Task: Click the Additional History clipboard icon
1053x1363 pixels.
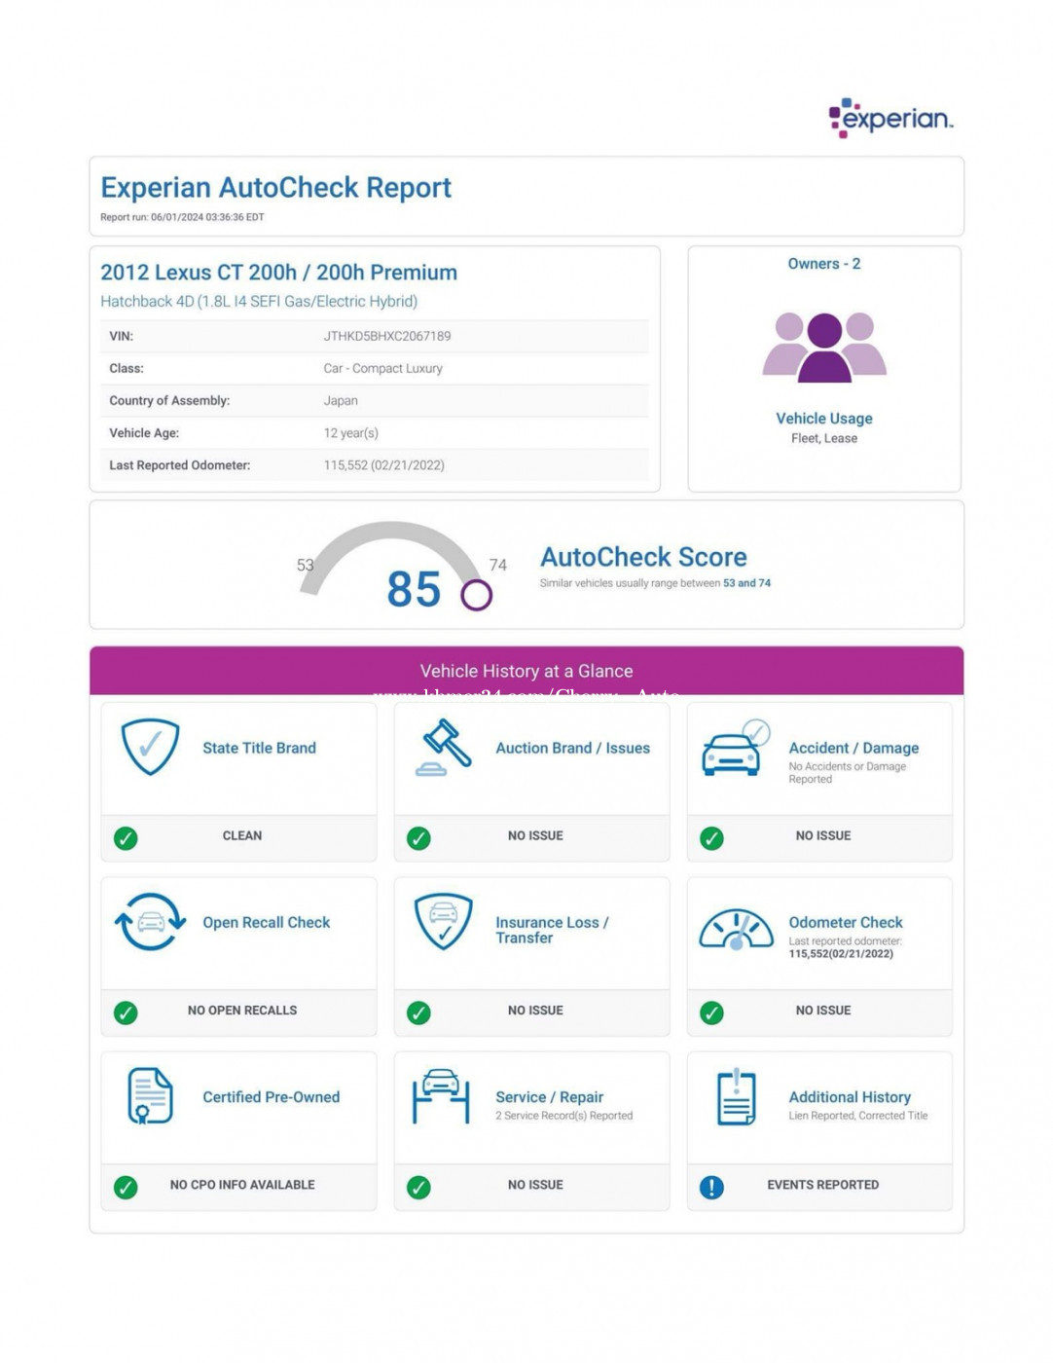Action: click(x=737, y=1096)
